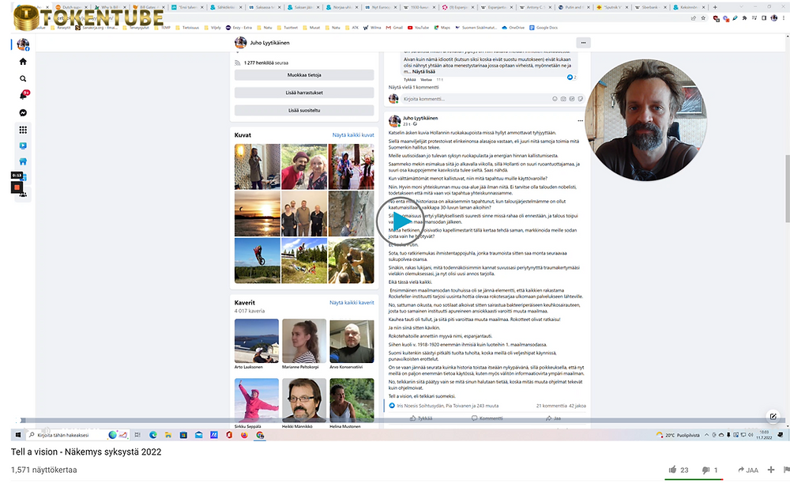
Task: Click thumbs-down dislike icon below video
Action: coord(706,470)
